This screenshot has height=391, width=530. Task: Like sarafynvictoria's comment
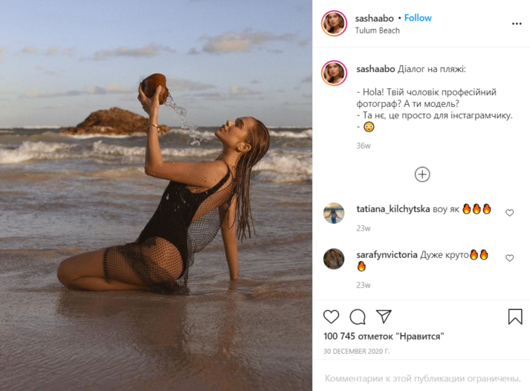click(x=509, y=258)
